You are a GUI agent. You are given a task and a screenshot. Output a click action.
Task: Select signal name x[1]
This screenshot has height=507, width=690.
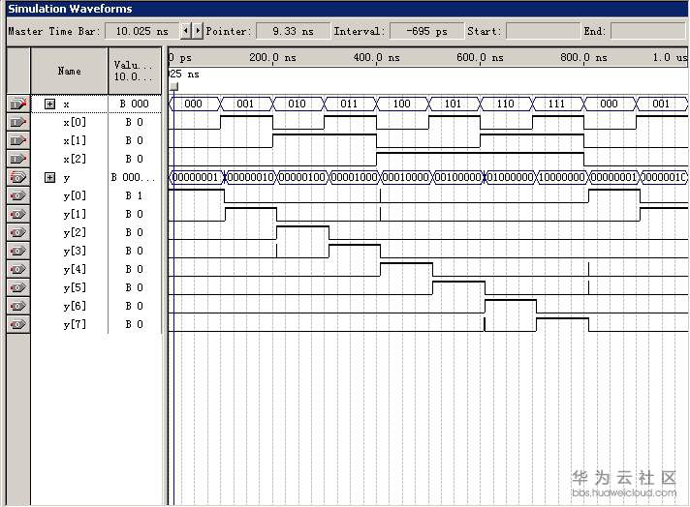pyautogui.click(x=75, y=140)
